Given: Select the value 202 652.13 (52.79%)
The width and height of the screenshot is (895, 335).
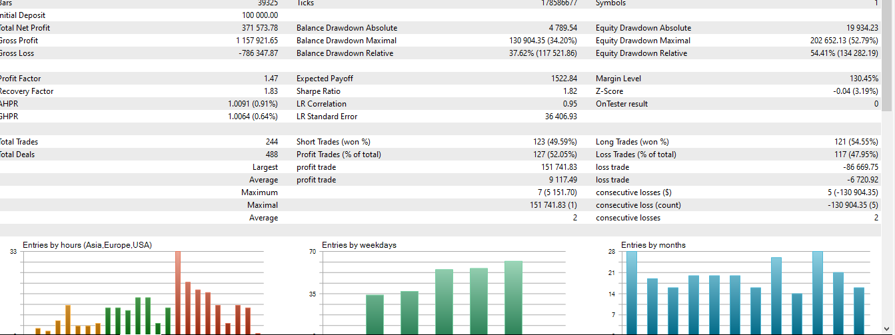Looking at the screenshot, I should 844,41.
